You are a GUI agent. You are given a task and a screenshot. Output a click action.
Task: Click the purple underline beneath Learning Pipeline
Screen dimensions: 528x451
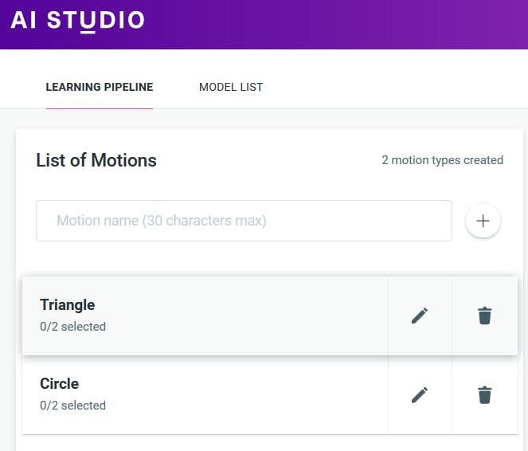[100, 108]
